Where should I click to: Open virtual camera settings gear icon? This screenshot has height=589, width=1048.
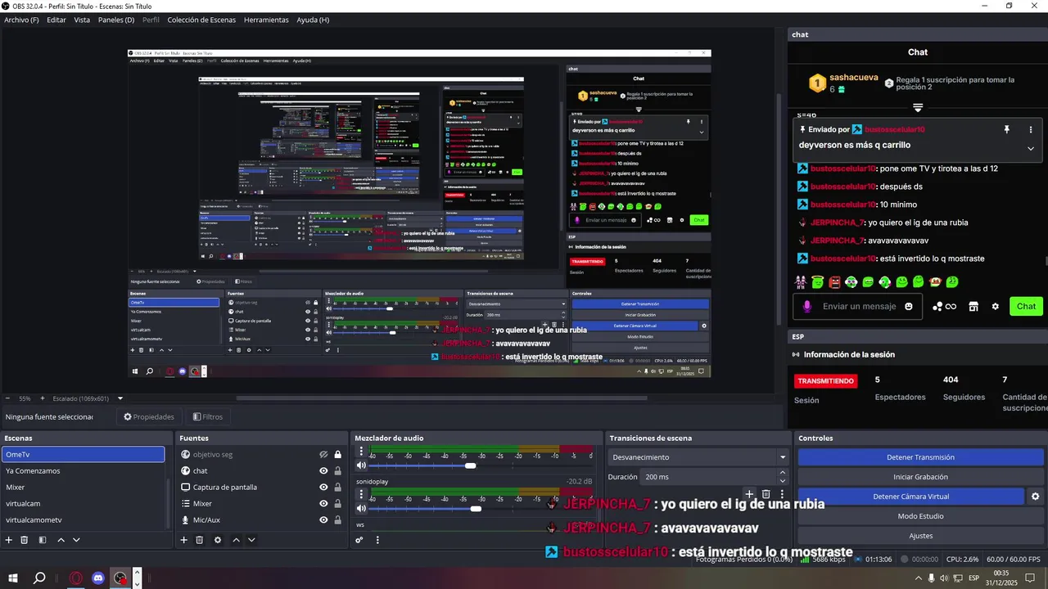point(1035,497)
